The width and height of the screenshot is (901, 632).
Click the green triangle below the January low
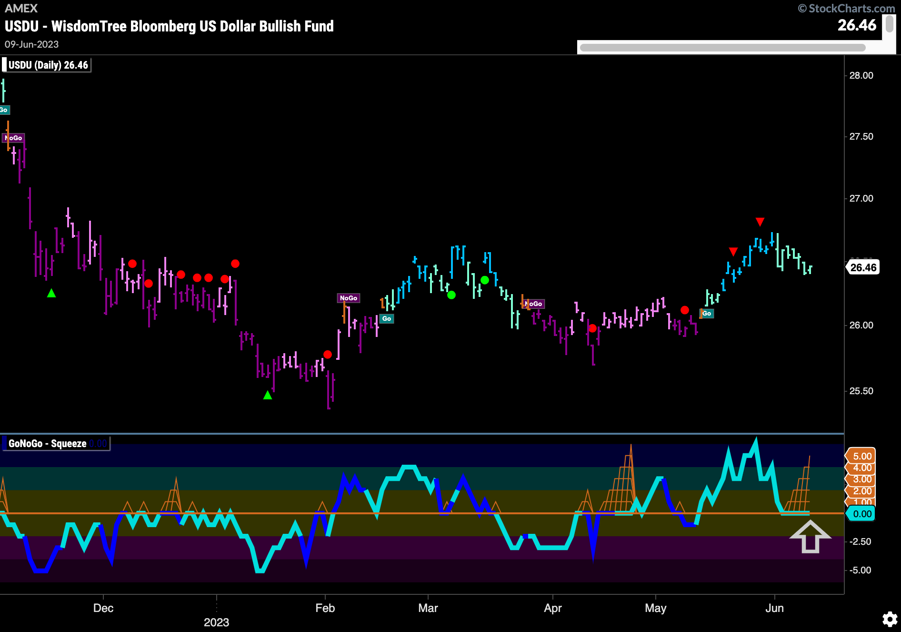pos(268,395)
